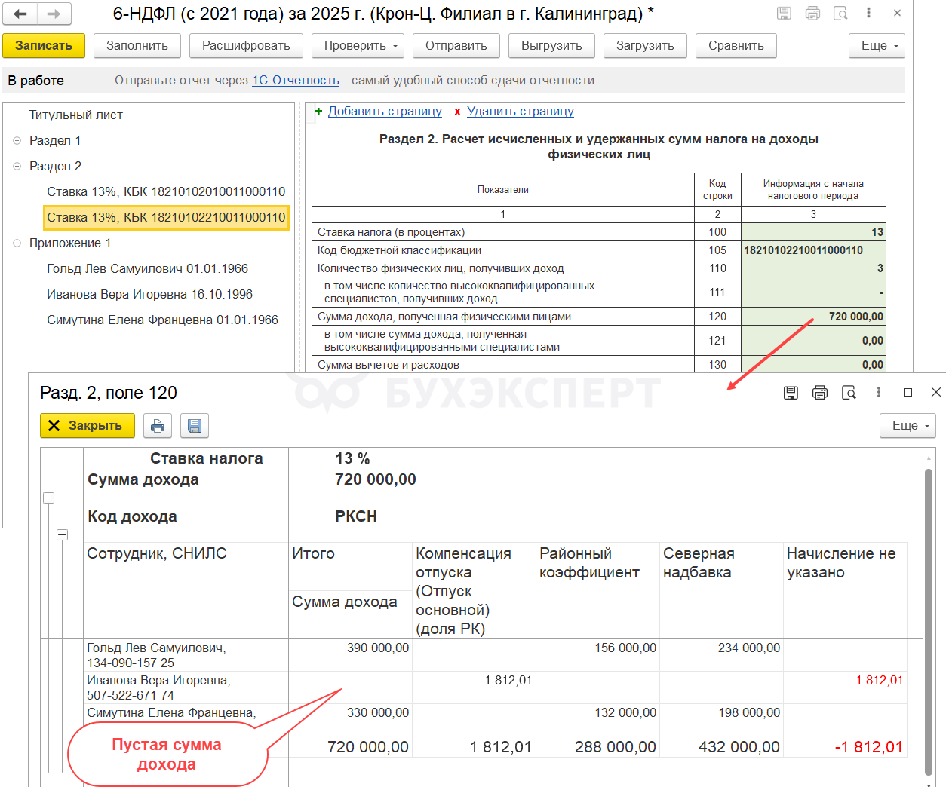The height and width of the screenshot is (787, 946).
Task: Select Иванова Вера Игоревна in the tree
Action: [x=149, y=295]
